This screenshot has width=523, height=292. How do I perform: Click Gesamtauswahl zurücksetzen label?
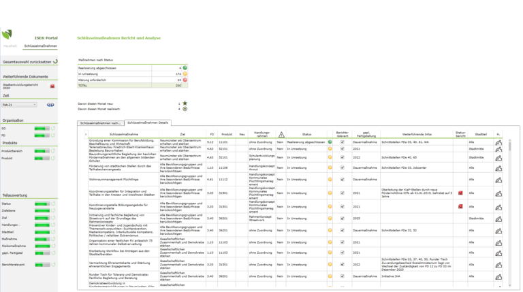27,62
